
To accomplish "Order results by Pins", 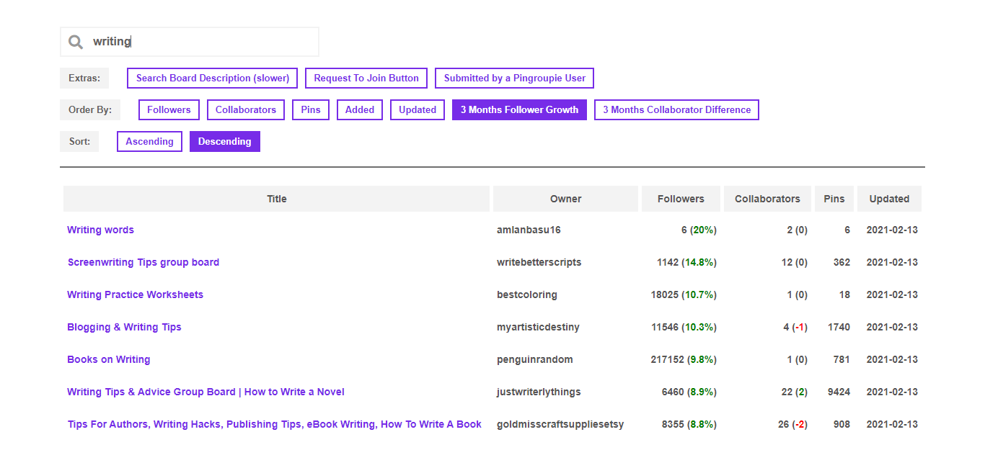I will pyautogui.click(x=311, y=110).
